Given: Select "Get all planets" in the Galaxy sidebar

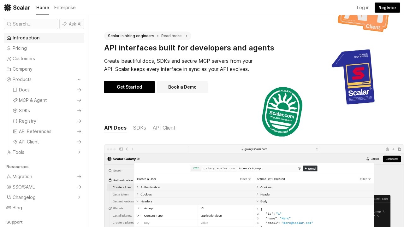Looking at the screenshot, I should 122,216.
